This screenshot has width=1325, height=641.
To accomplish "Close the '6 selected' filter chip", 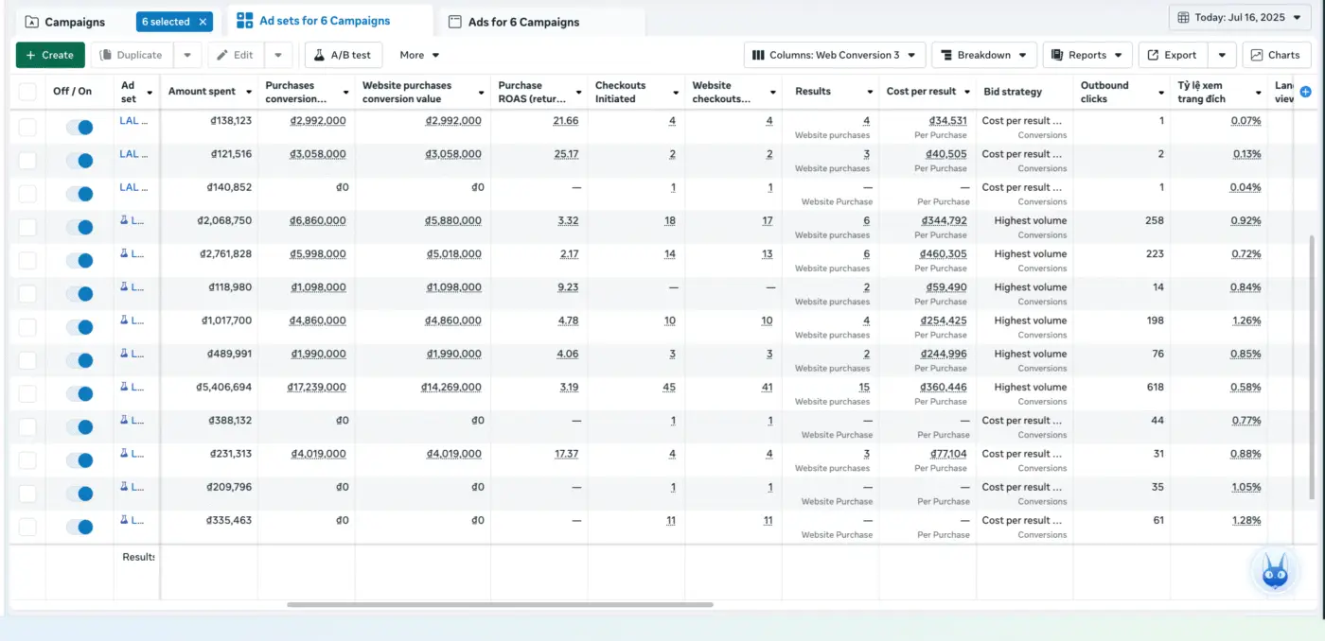I will [x=203, y=22].
